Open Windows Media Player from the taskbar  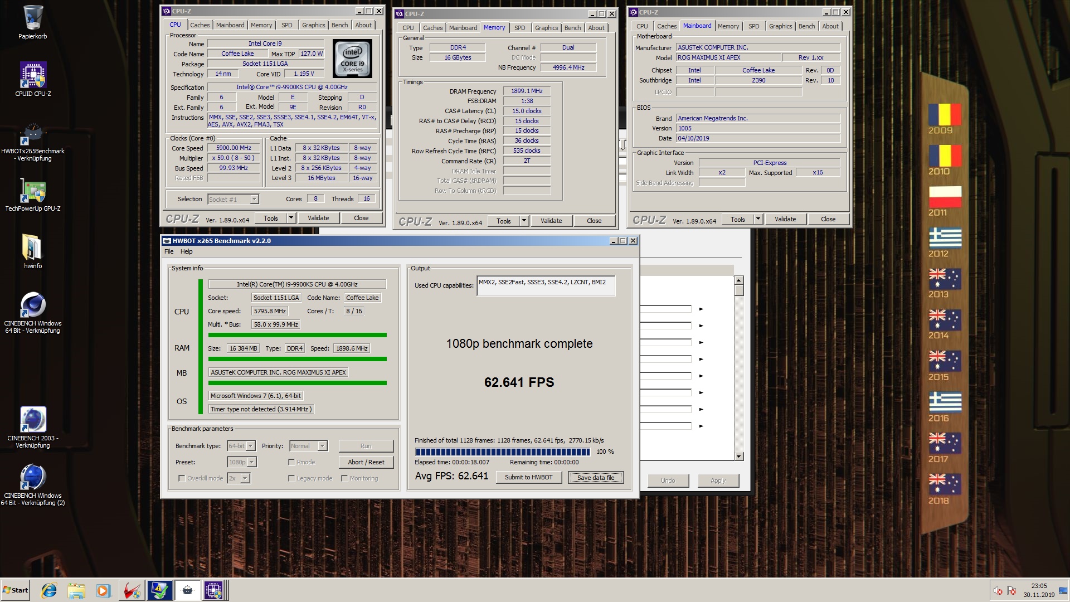point(103,590)
